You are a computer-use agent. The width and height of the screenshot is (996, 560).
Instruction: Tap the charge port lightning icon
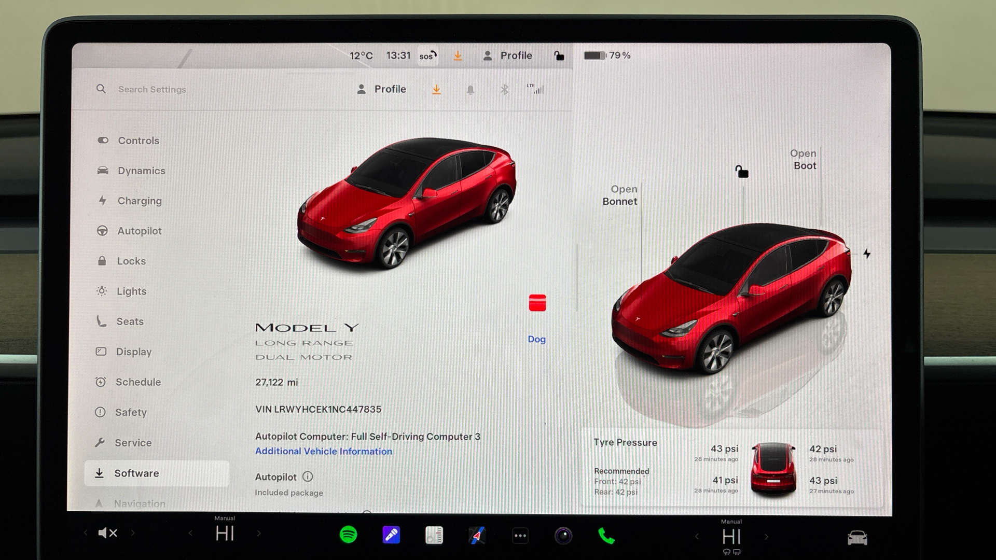click(x=867, y=254)
